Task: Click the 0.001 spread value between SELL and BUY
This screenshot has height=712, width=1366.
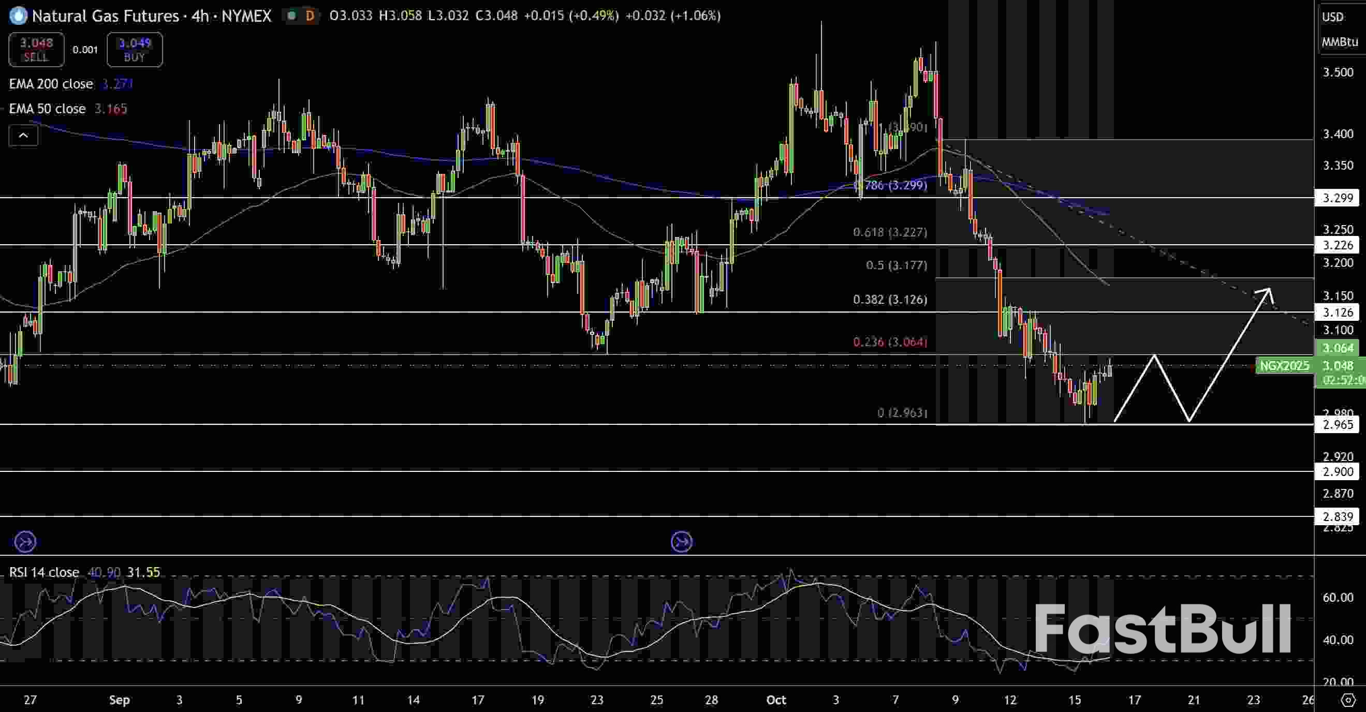Action: tap(85, 49)
